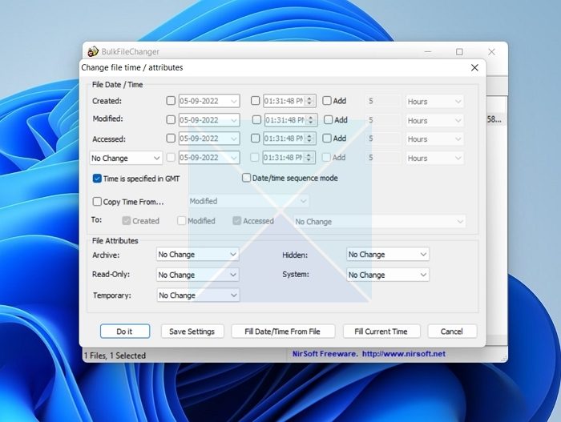The image size is (561, 422).
Task: Open the Archive attribute dropdown
Action: [198, 255]
